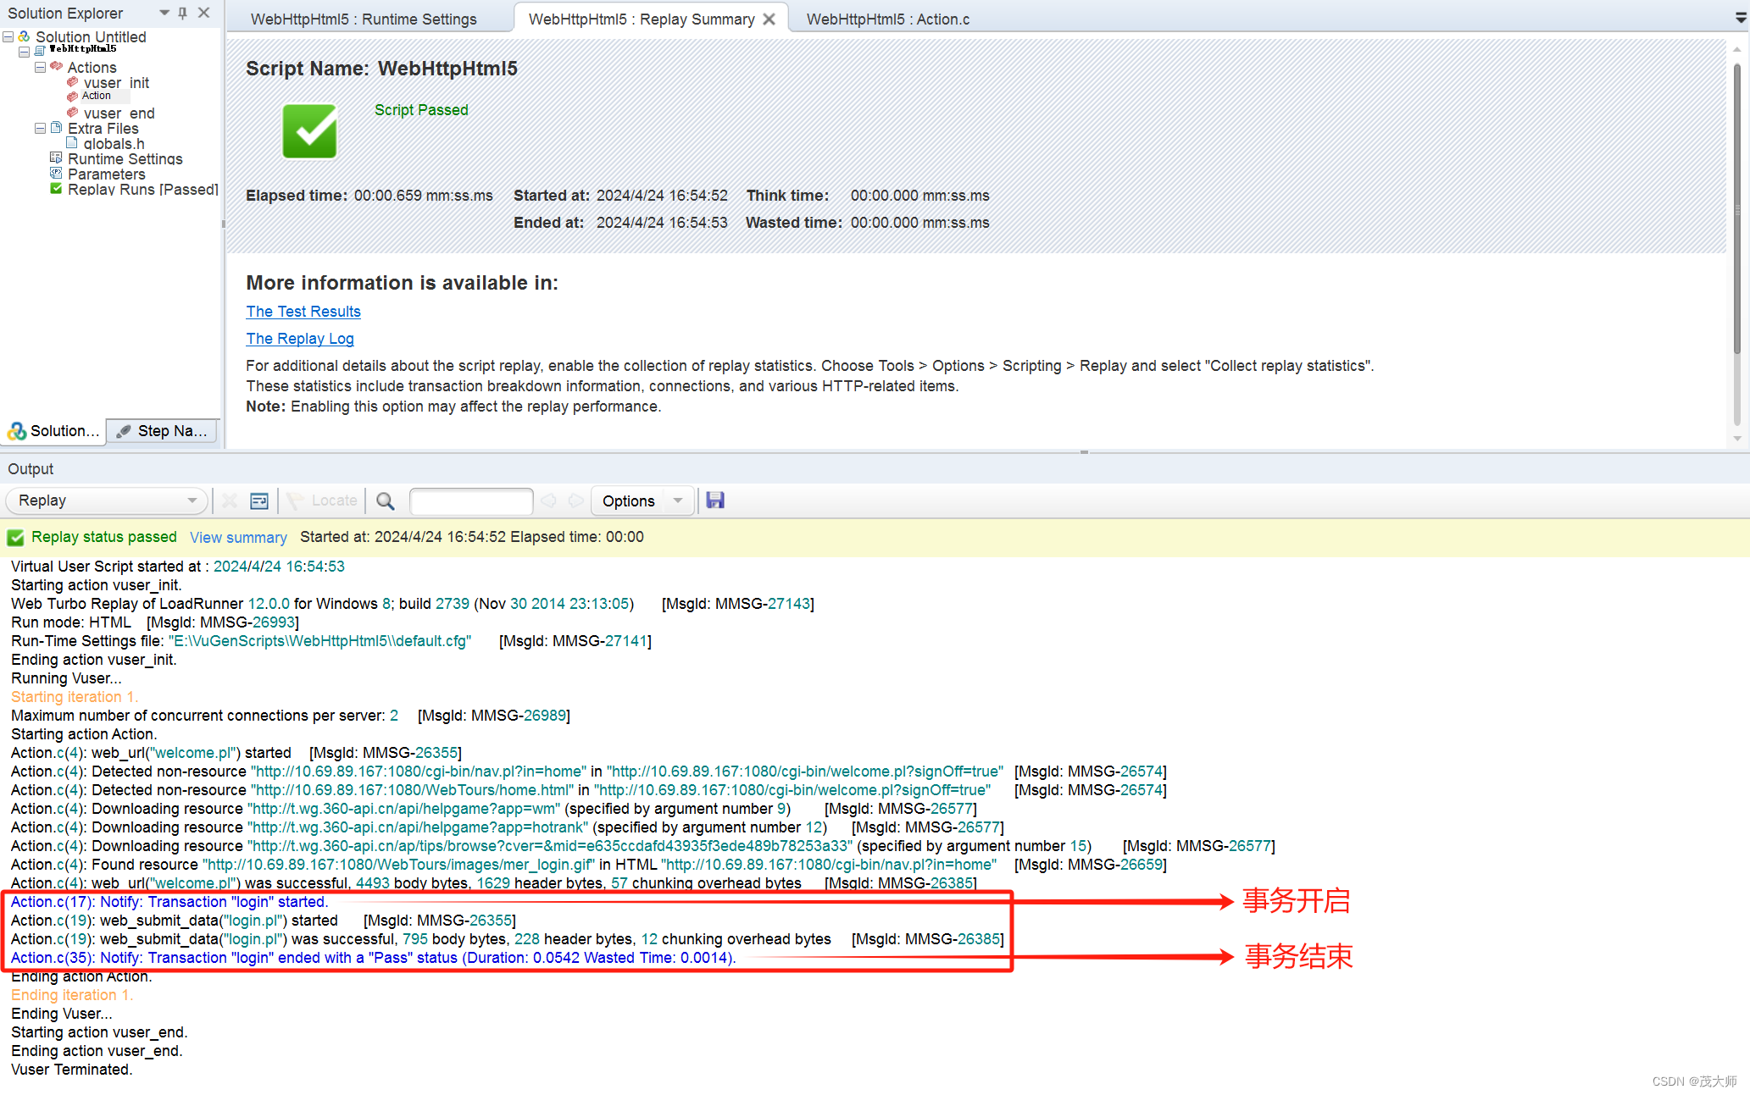This screenshot has height=1095, width=1750.
Task: Open Parameters in Solution Explorer
Action: (x=107, y=174)
